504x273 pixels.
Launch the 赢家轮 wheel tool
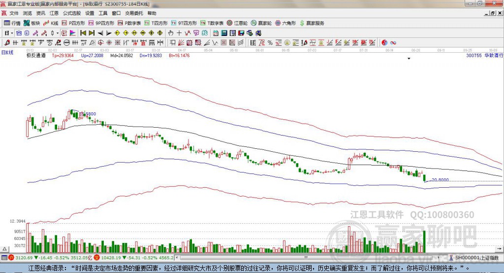click(x=261, y=23)
